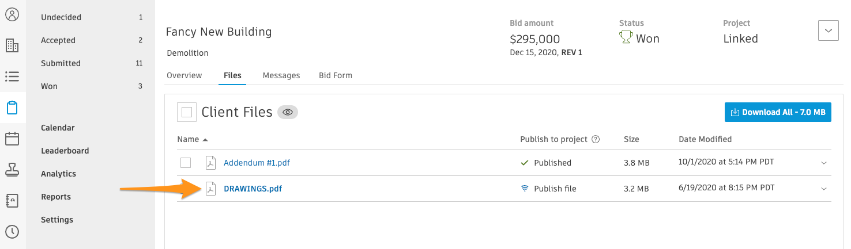Expand the chevron on the Addendum #1.pdf row
This screenshot has height=249, width=851.
pos(824,163)
